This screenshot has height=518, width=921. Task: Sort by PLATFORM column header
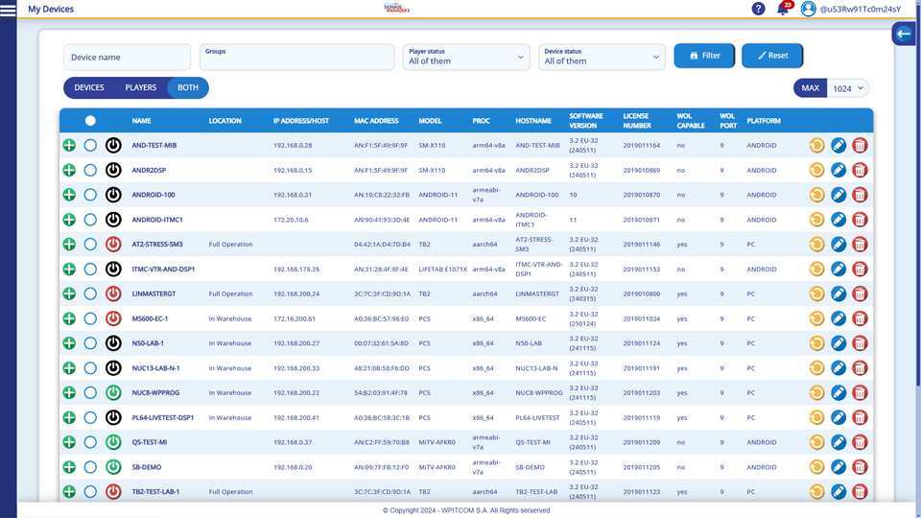(x=764, y=121)
